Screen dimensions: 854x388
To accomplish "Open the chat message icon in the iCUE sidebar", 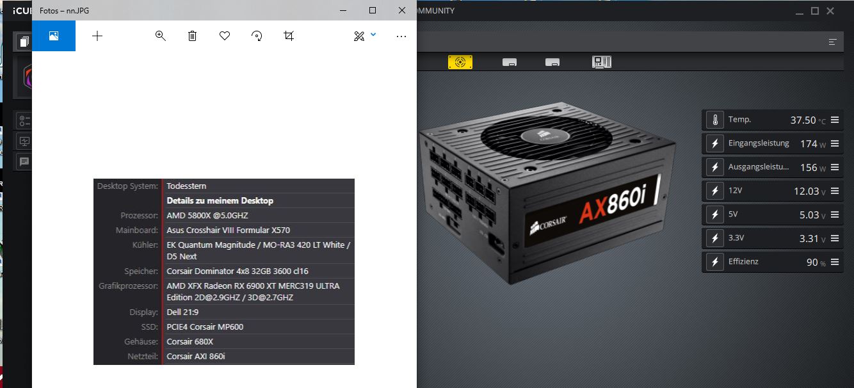I will [x=24, y=161].
